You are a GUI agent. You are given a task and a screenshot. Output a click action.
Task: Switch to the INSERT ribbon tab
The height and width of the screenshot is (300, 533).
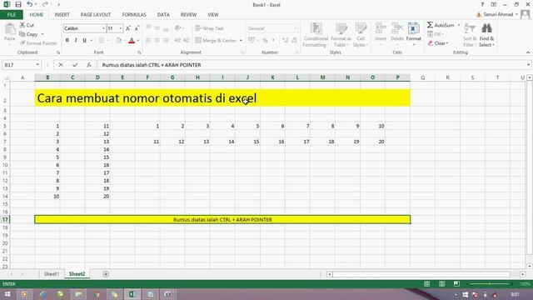tap(62, 15)
